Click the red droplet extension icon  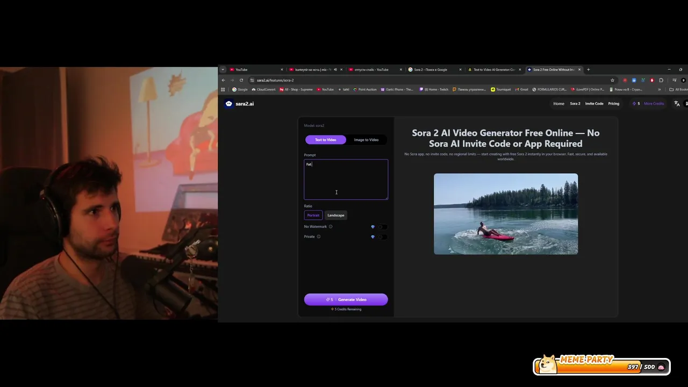pyautogui.click(x=652, y=80)
